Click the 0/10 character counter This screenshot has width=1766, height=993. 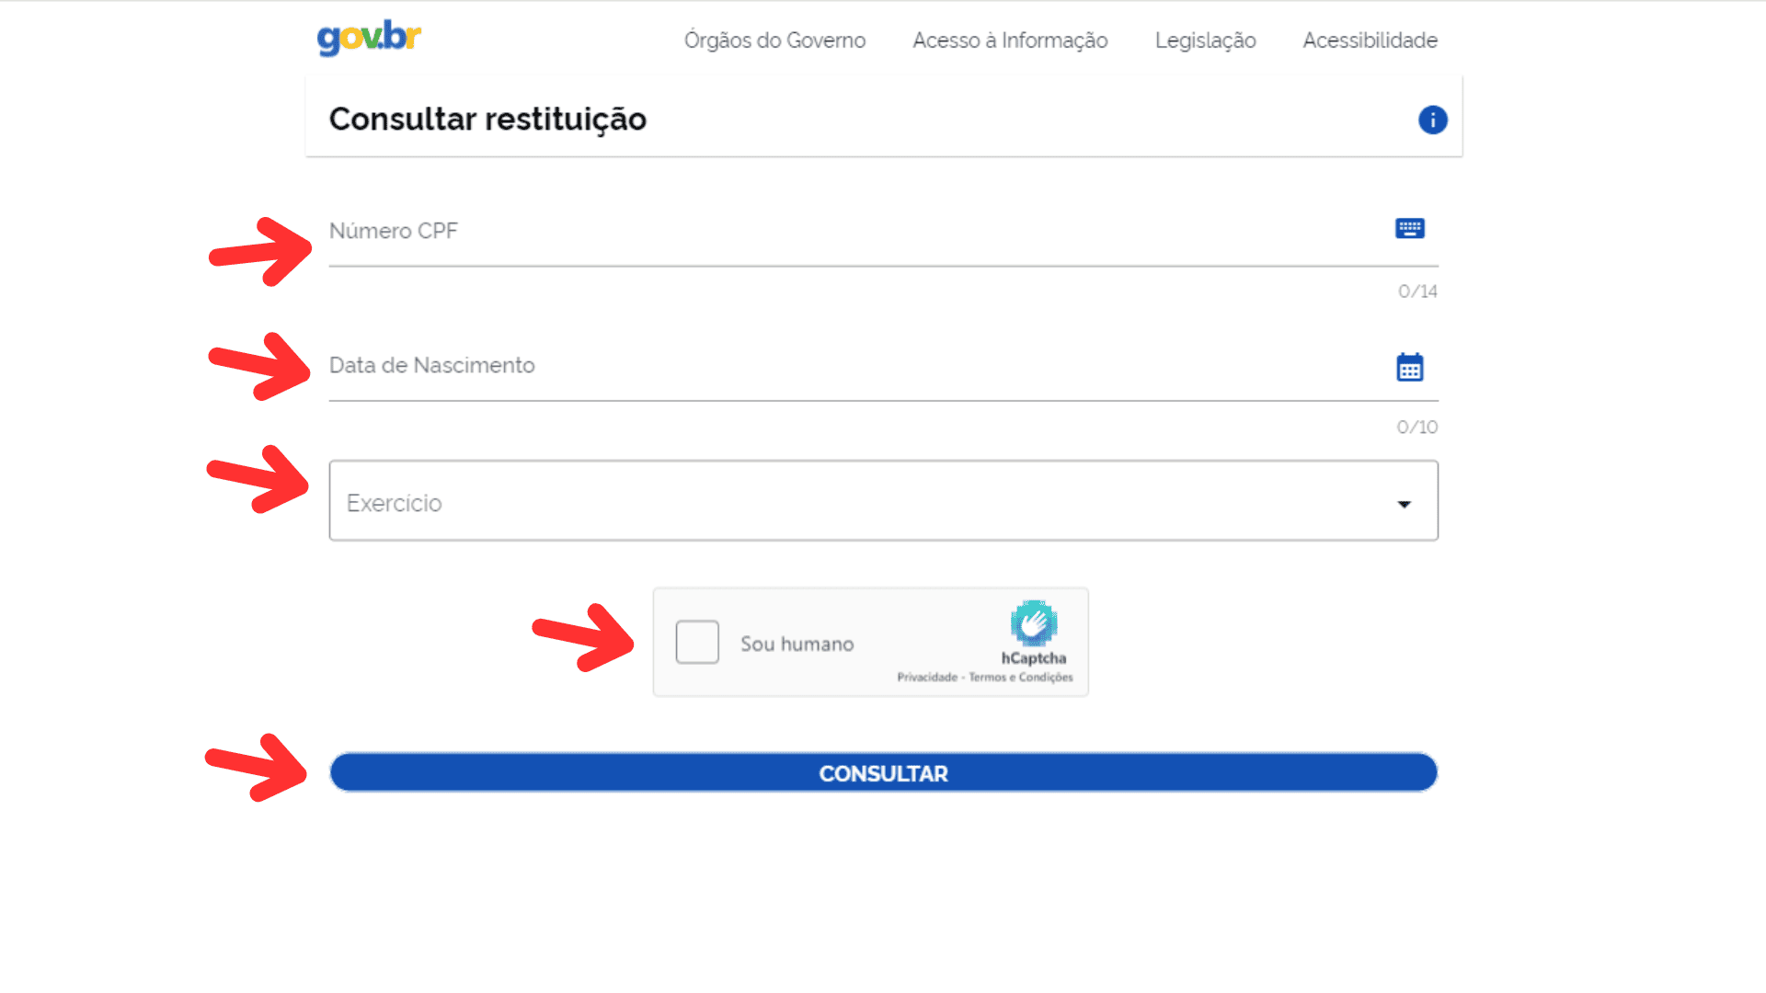pyautogui.click(x=1417, y=428)
